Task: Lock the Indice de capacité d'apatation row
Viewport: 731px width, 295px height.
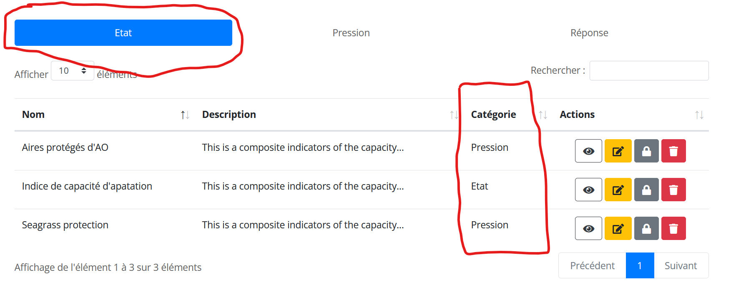Action: [x=646, y=190]
